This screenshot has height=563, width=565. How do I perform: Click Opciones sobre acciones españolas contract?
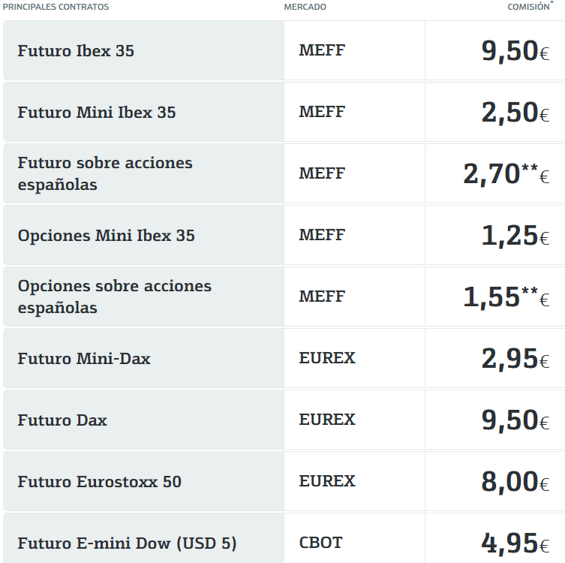click(115, 297)
